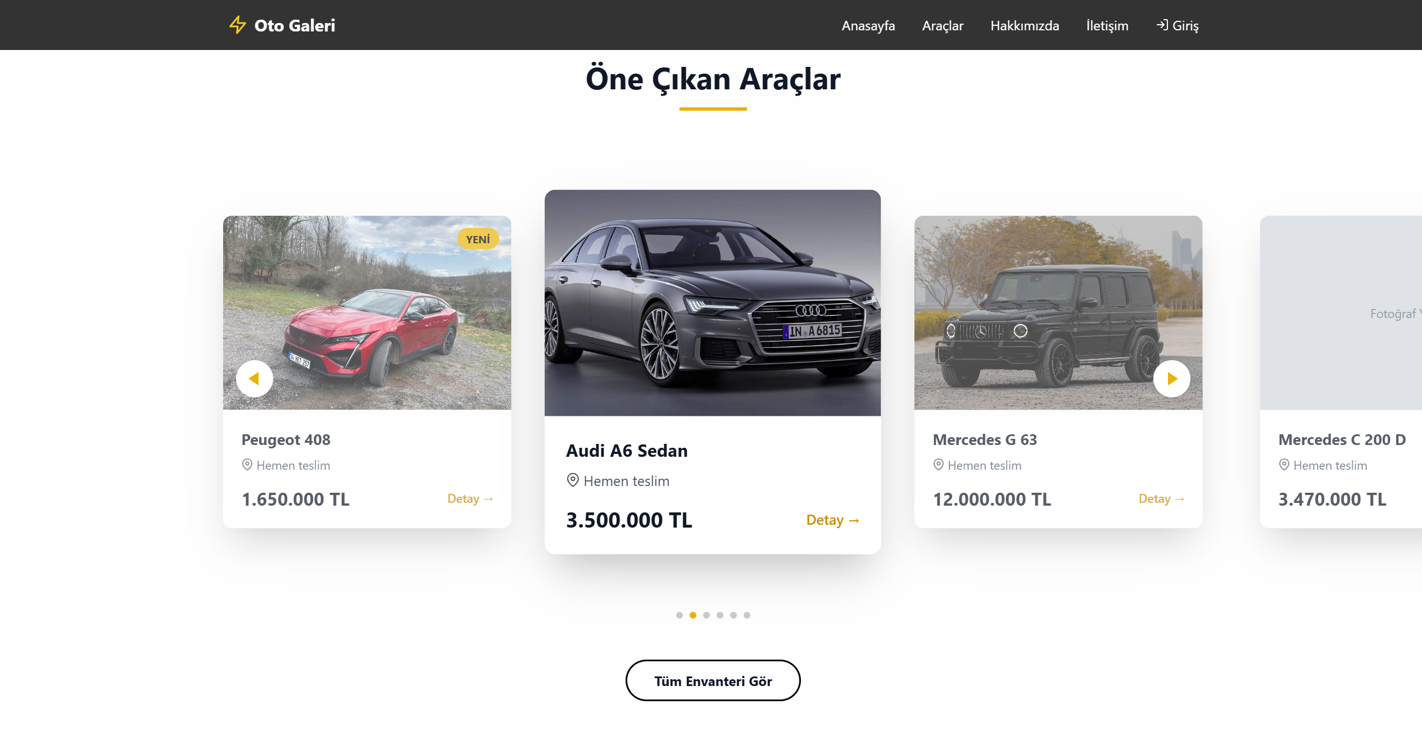Open the Araçlar menu item
The height and width of the screenshot is (754, 1422).
(x=943, y=26)
